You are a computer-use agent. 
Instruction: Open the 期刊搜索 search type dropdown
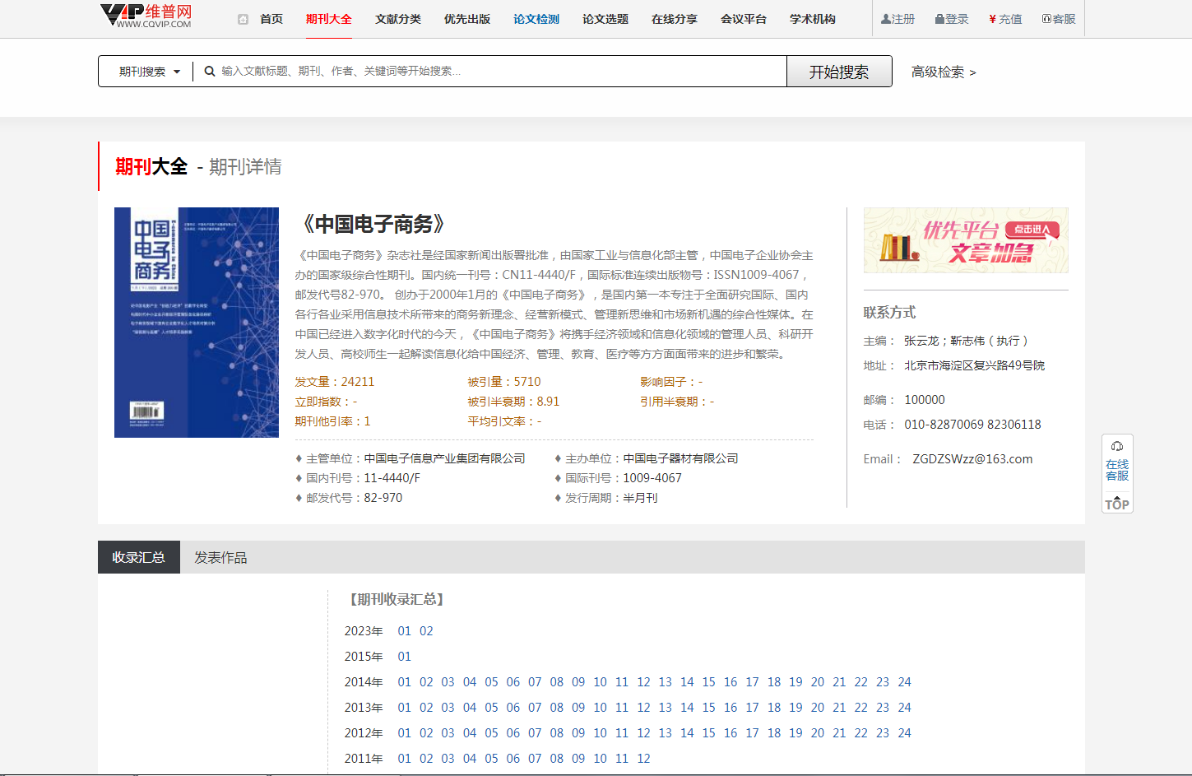click(149, 72)
